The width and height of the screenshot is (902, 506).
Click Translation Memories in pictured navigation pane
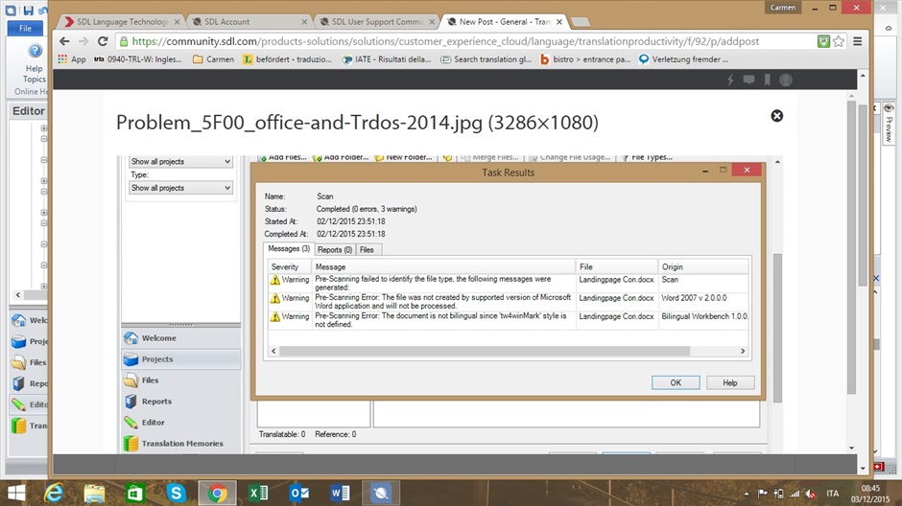pyautogui.click(x=181, y=444)
